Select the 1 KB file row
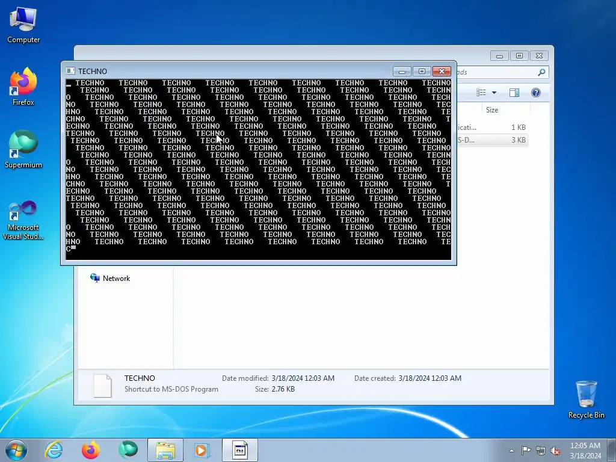Screen dimensions: 616x462 [x=492, y=128]
